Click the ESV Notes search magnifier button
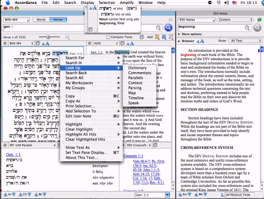Viewport: 264px width, 199px height. [x=257, y=27]
